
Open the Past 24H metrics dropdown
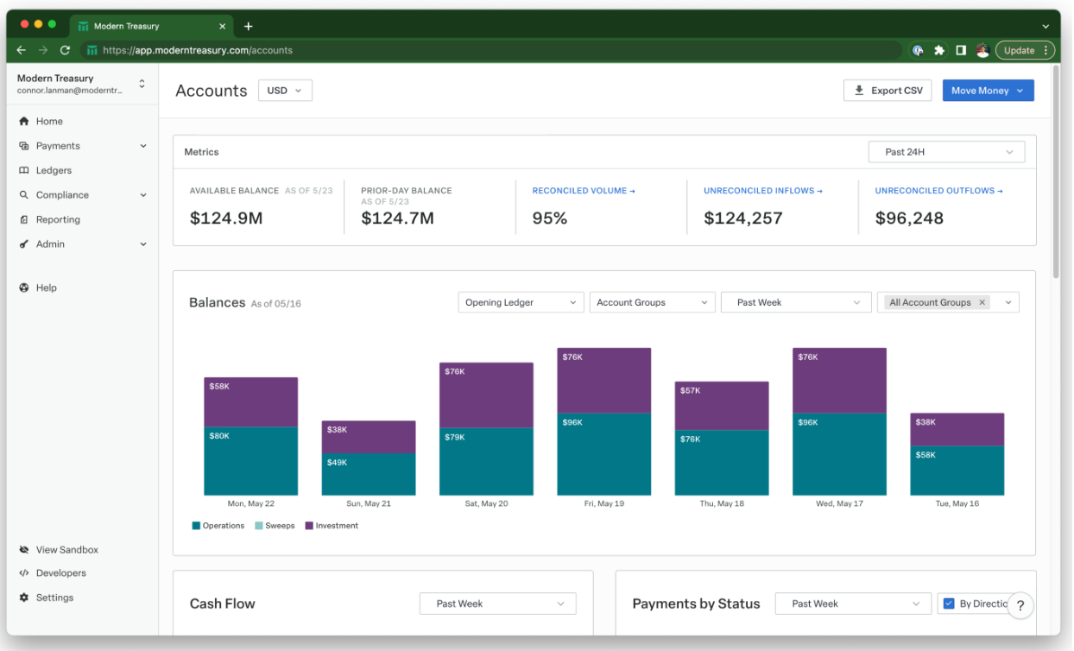tap(946, 151)
